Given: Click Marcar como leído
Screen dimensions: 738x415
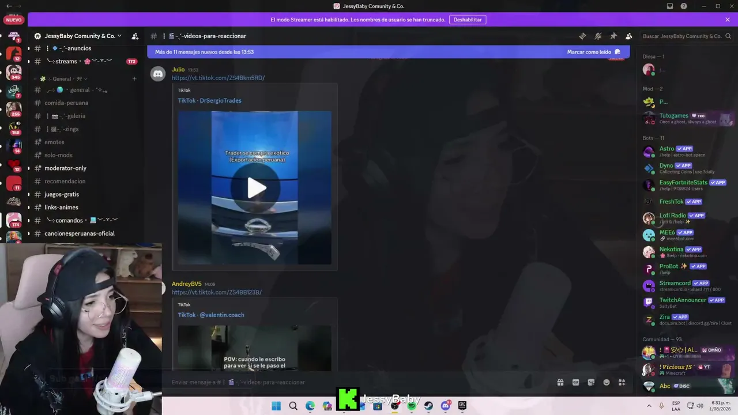Looking at the screenshot, I should coord(594,52).
